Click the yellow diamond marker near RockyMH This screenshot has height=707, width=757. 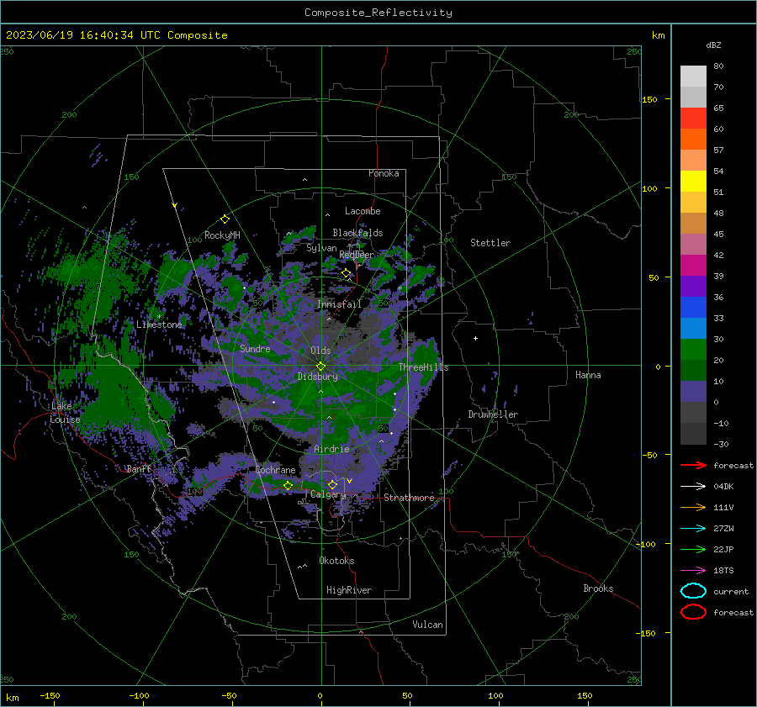point(225,219)
